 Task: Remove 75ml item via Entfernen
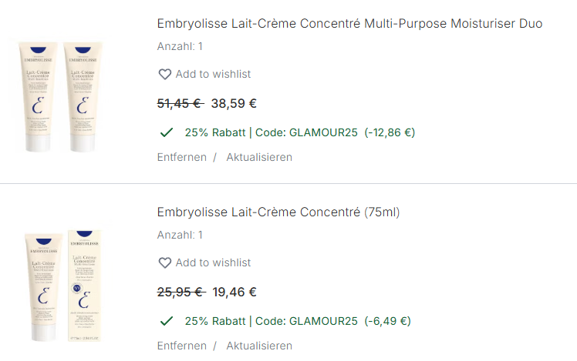click(x=181, y=346)
